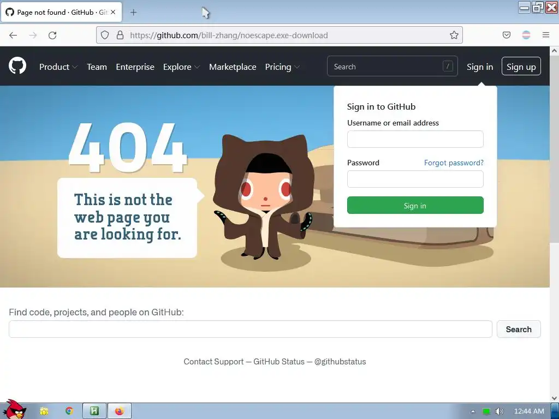
Task: Click the Firefox taskbar icon
Action: click(x=120, y=411)
